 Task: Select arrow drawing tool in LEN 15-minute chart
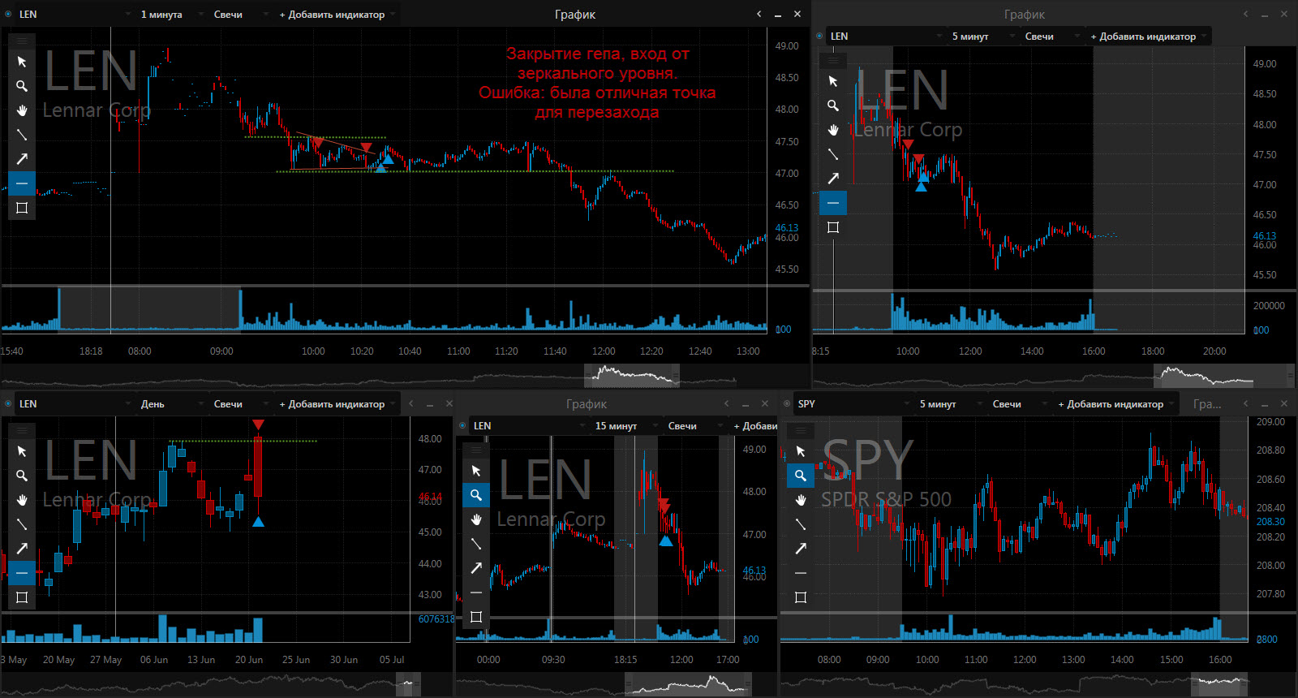tap(476, 568)
